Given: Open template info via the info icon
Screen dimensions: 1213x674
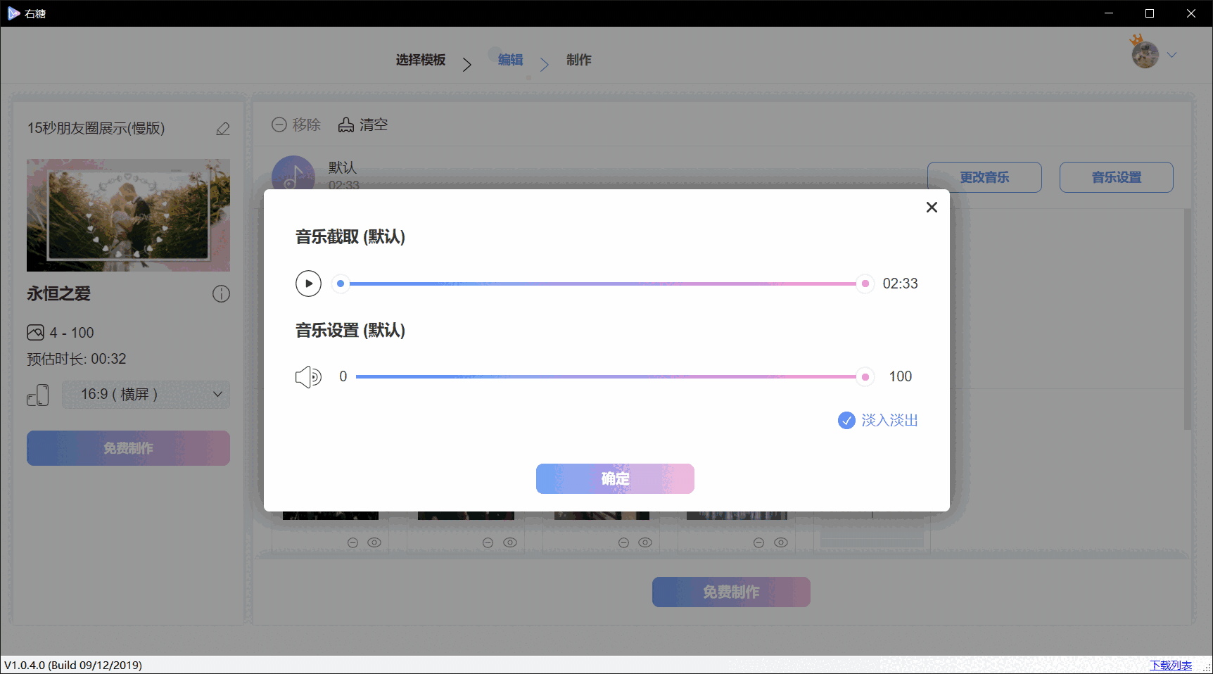Looking at the screenshot, I should click(221, 294).
